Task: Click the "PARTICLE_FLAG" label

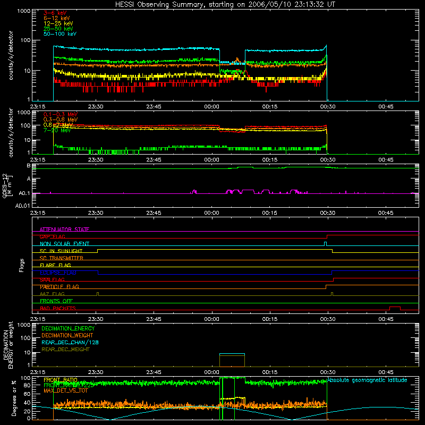Action: [59, 287]
